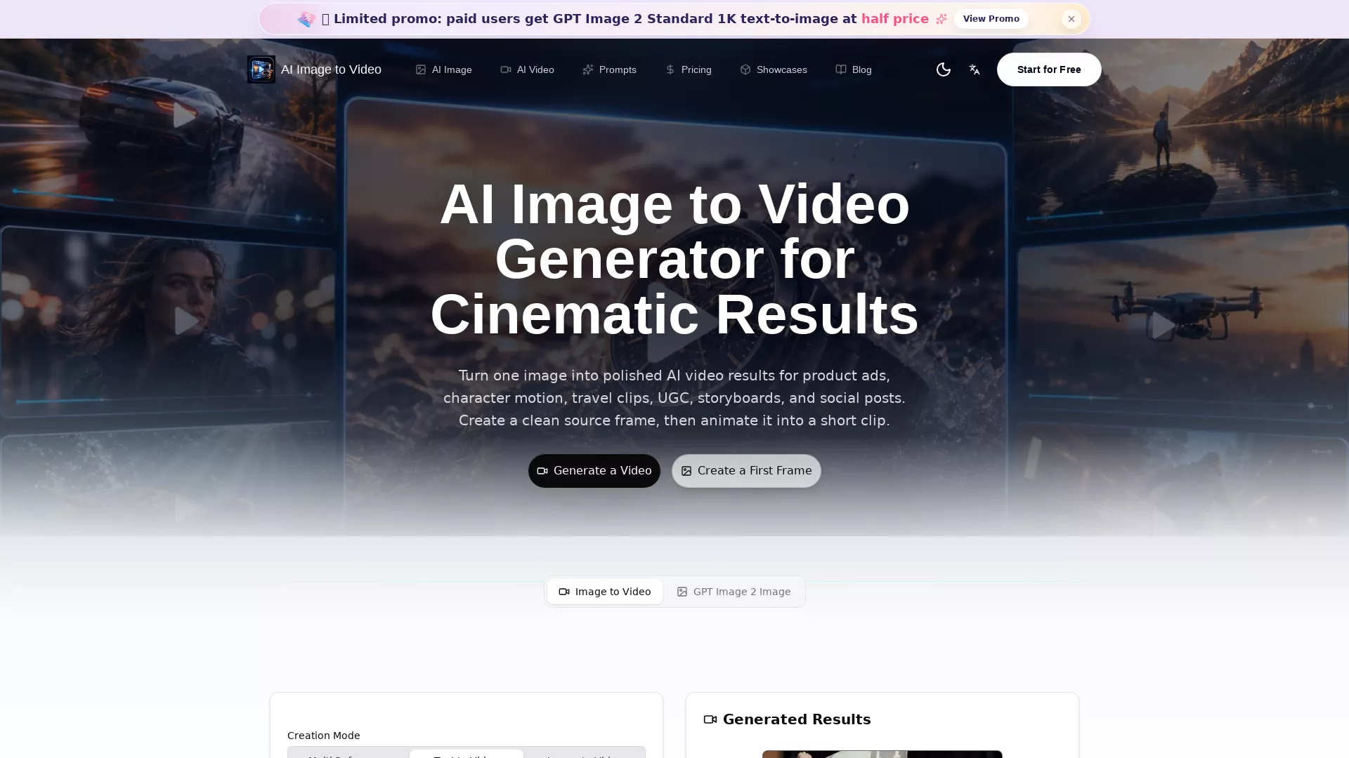The height and width of the screenshot is (758, 1349).
Task: Visit the Blog link in navigation
Action: 853,69
